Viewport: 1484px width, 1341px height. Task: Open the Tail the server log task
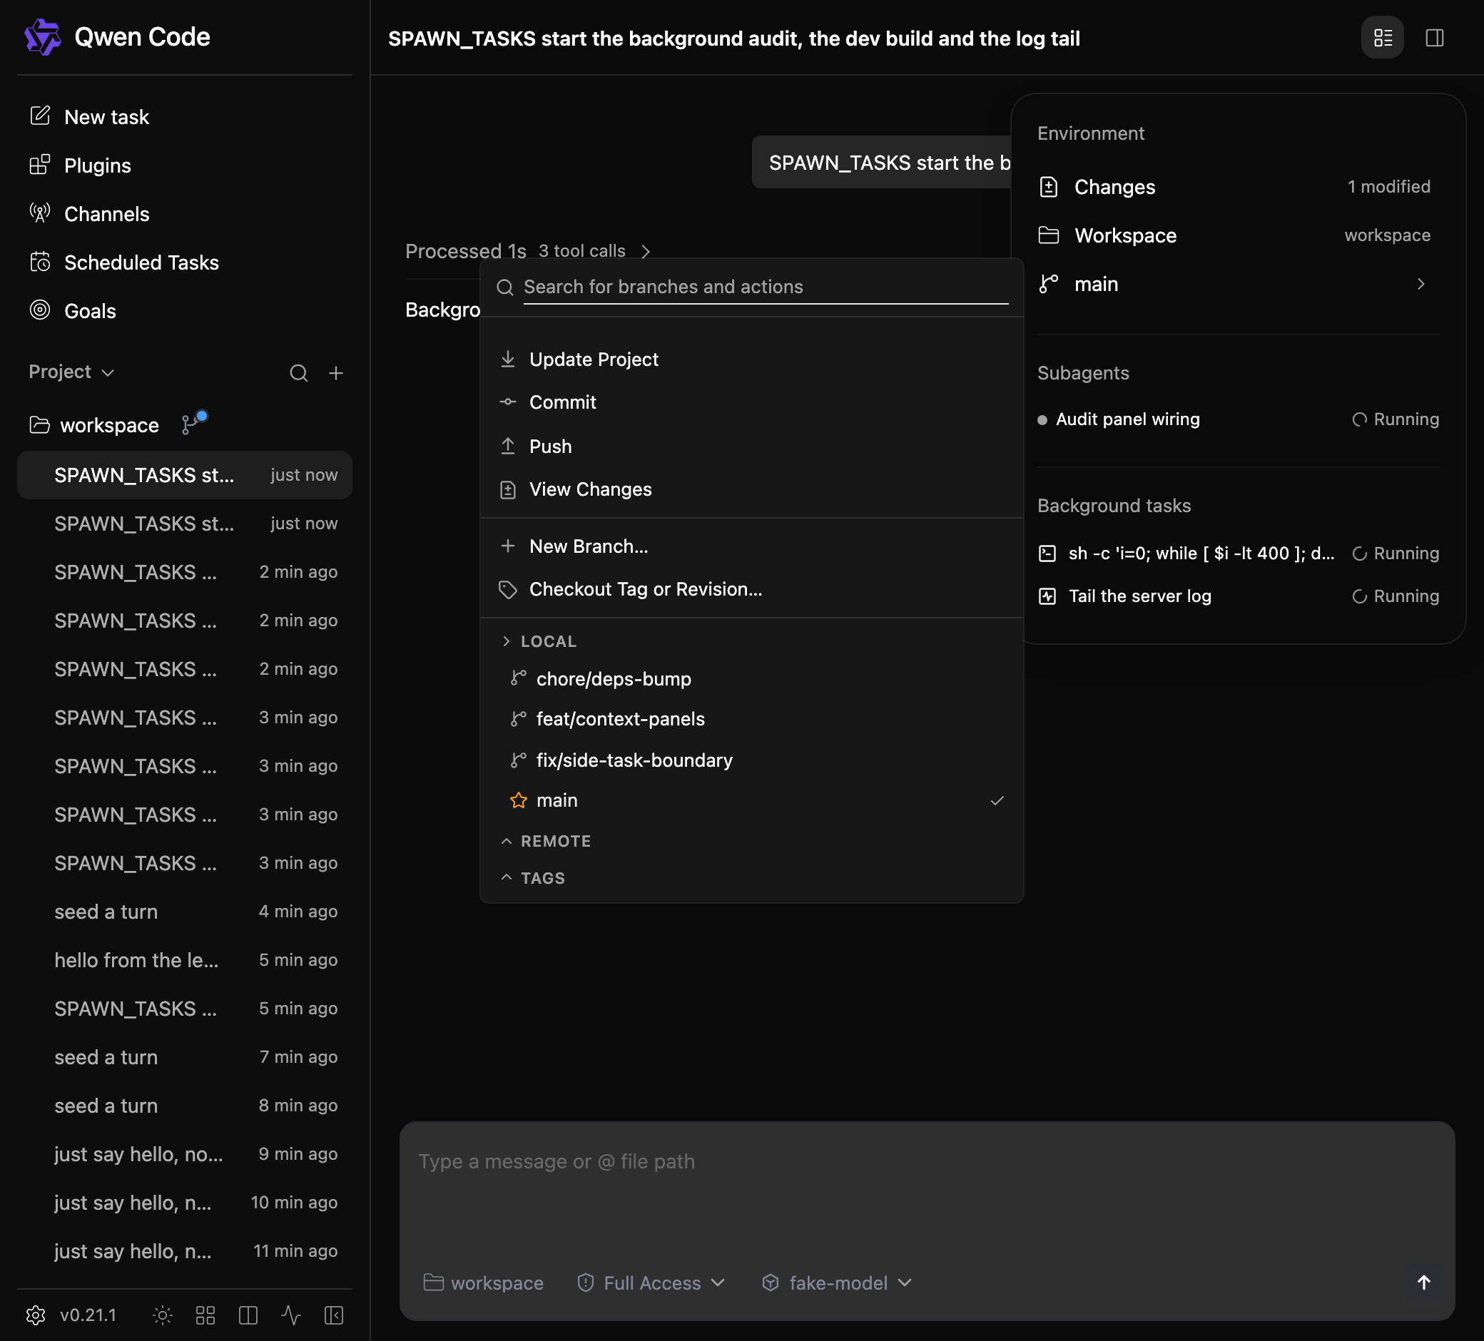click(x=1238, y=596)
